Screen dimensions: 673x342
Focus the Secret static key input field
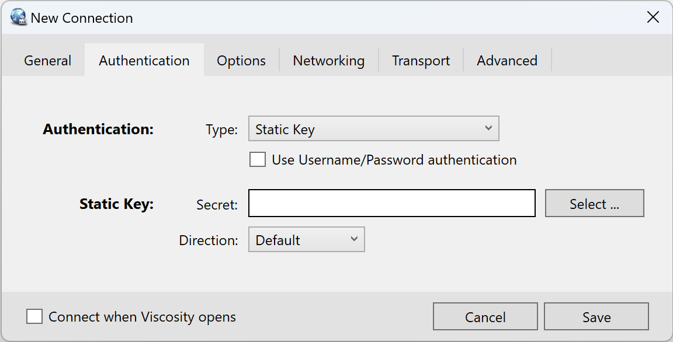pyautogui.click(x=392, y=203)
